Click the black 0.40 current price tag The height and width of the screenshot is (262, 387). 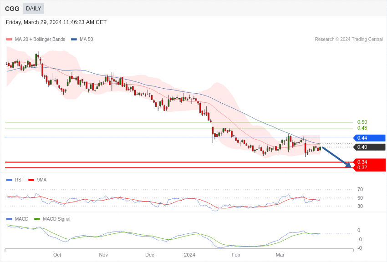tap(369, 147)
